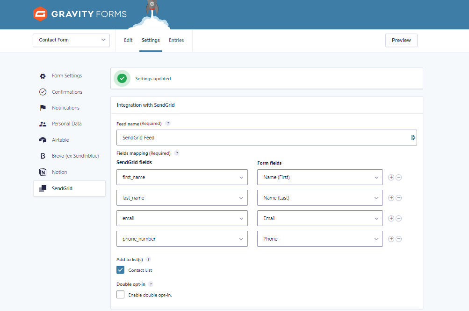Add mapping row after first_name
Viewport: 469px width, 311px height.
tap(391, 178)
